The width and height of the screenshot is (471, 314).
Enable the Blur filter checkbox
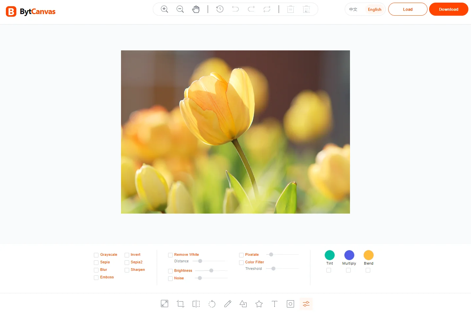coord(96,270)
